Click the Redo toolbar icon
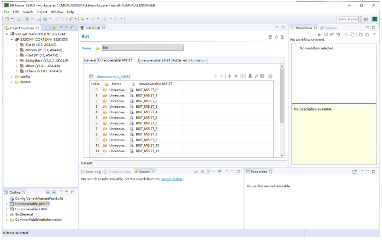 [62, 19]
